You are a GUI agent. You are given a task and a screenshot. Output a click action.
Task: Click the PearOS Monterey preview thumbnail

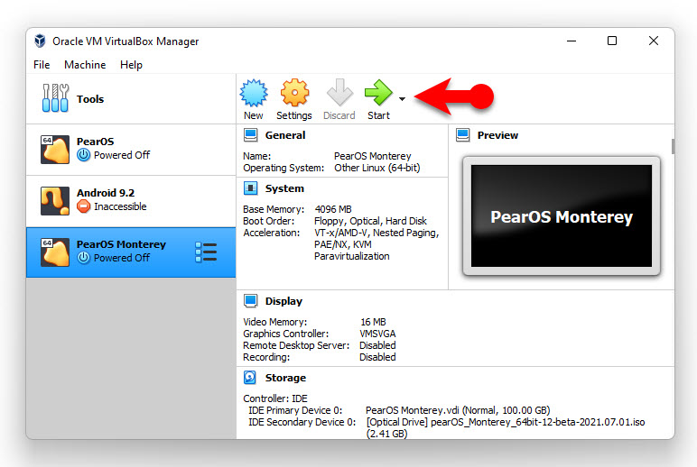coord(562,216)
